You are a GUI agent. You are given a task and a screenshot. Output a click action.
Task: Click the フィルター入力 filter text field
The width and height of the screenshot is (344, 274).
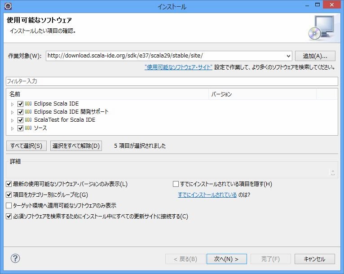click(x=172, y=81)
